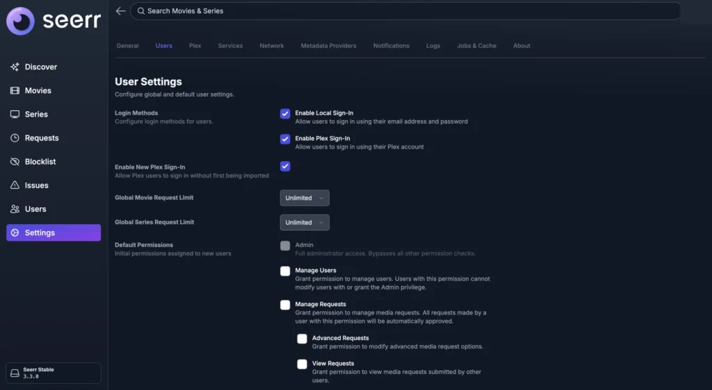
Task: Disable the Enable Local Sign-In checkbox
Action: [x=285, y=114]
